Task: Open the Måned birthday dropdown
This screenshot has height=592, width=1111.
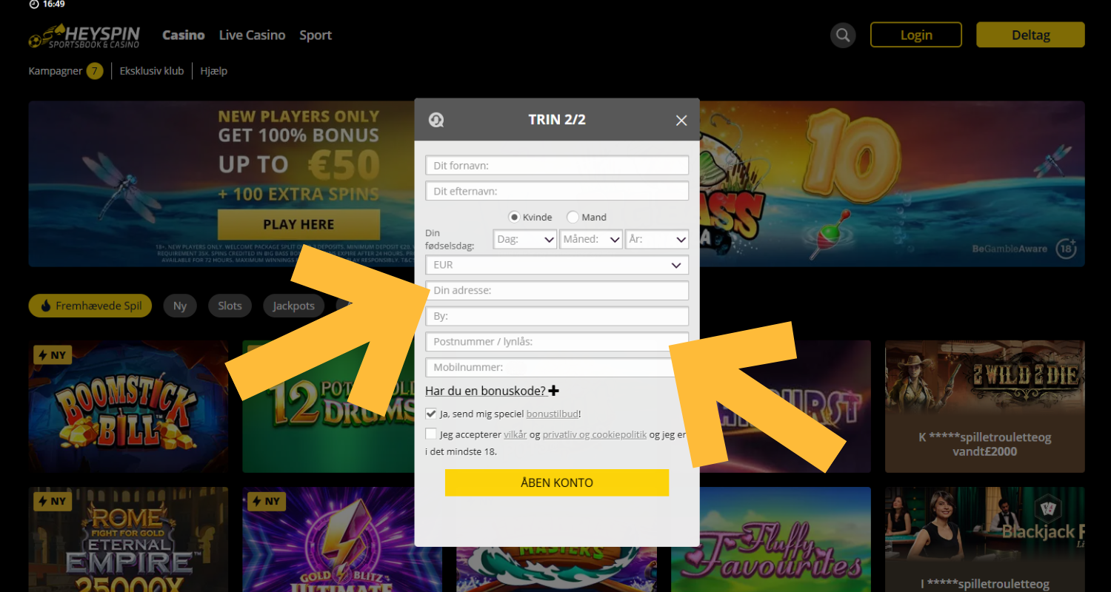Action: pyautogui.click(x=591, y=239)
